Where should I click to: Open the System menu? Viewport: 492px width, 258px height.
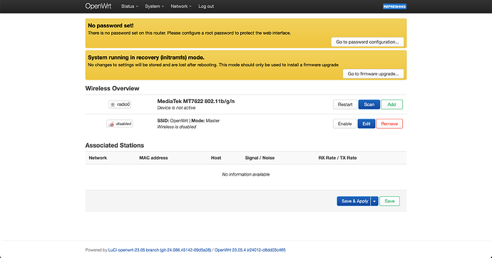[154, 6]
